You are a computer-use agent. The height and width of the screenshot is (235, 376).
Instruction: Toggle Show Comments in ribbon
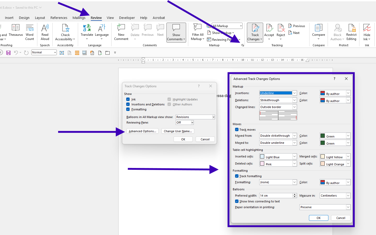tap(176, 32)
